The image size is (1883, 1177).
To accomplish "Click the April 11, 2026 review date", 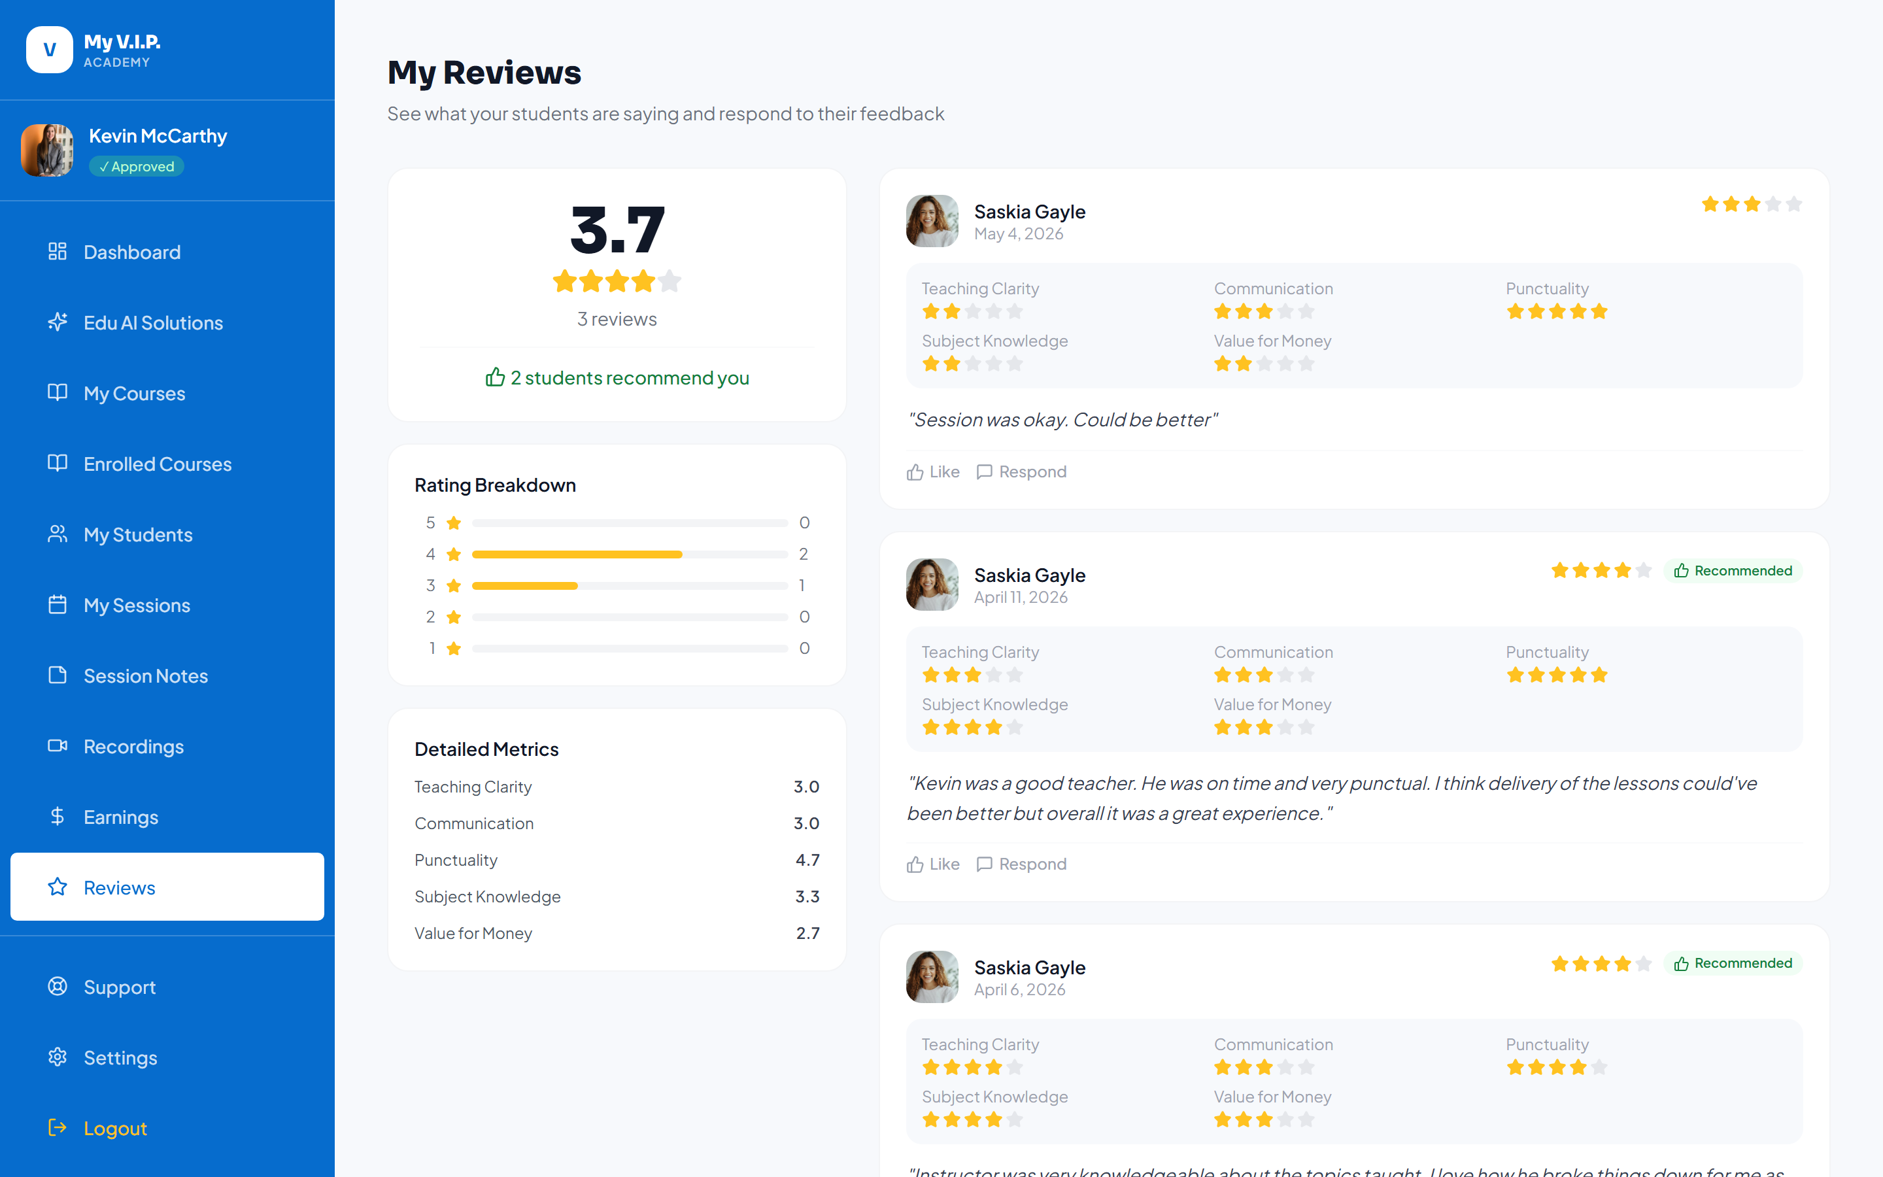I will point(1021,597).
